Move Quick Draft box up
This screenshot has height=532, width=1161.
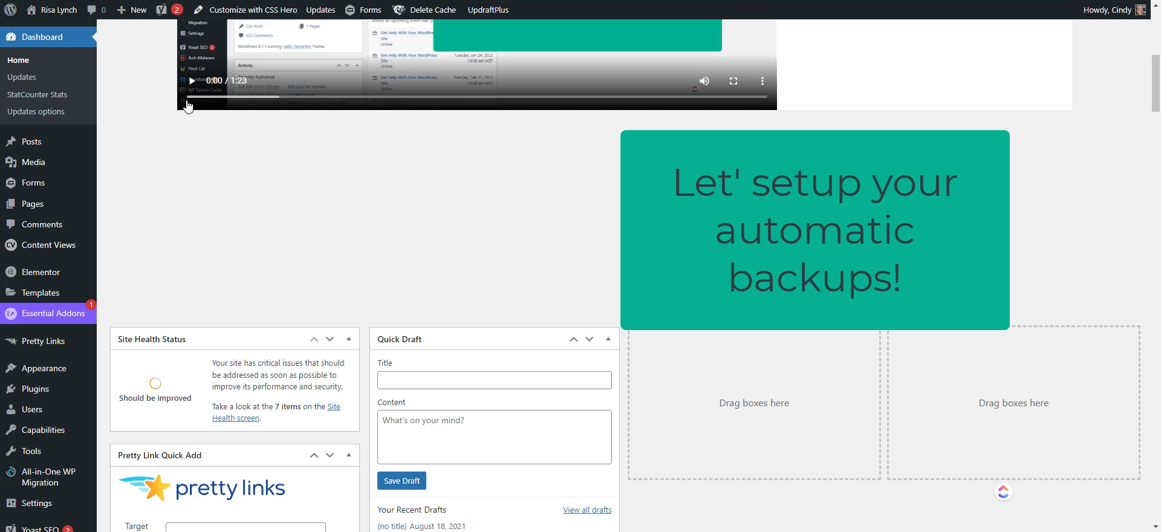click(x=573, y=339)
